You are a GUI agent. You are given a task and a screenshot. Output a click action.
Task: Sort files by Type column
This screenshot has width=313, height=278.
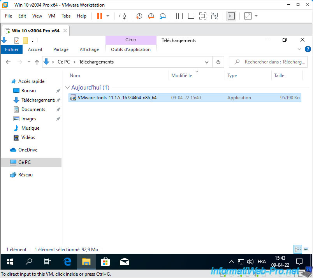tap(232, 76)
